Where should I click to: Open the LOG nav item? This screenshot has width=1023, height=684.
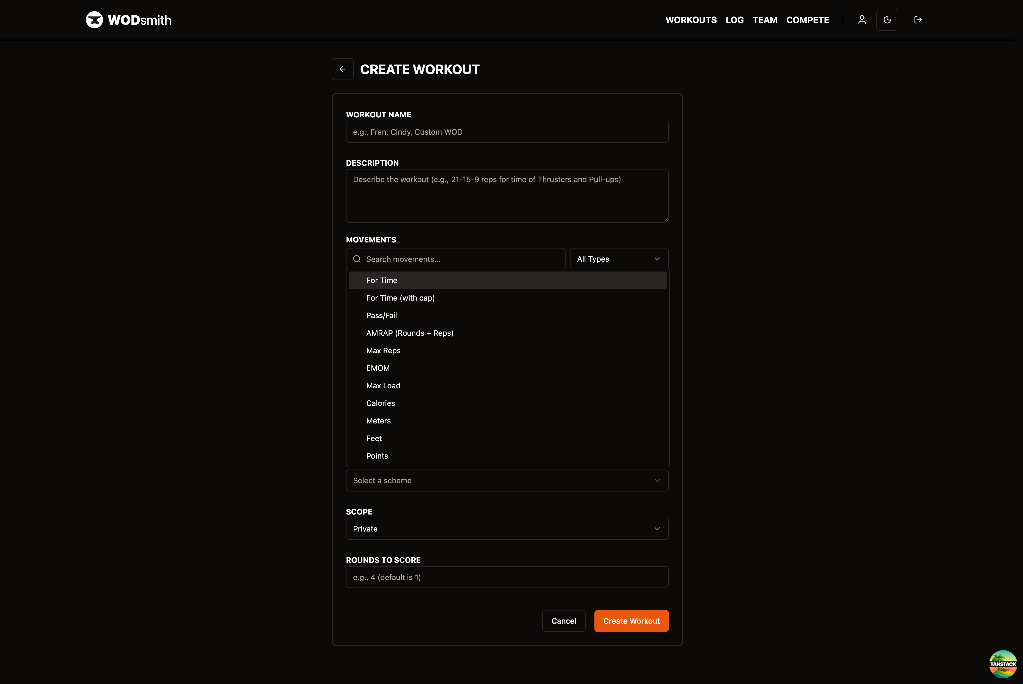click(x=735, y=20)
